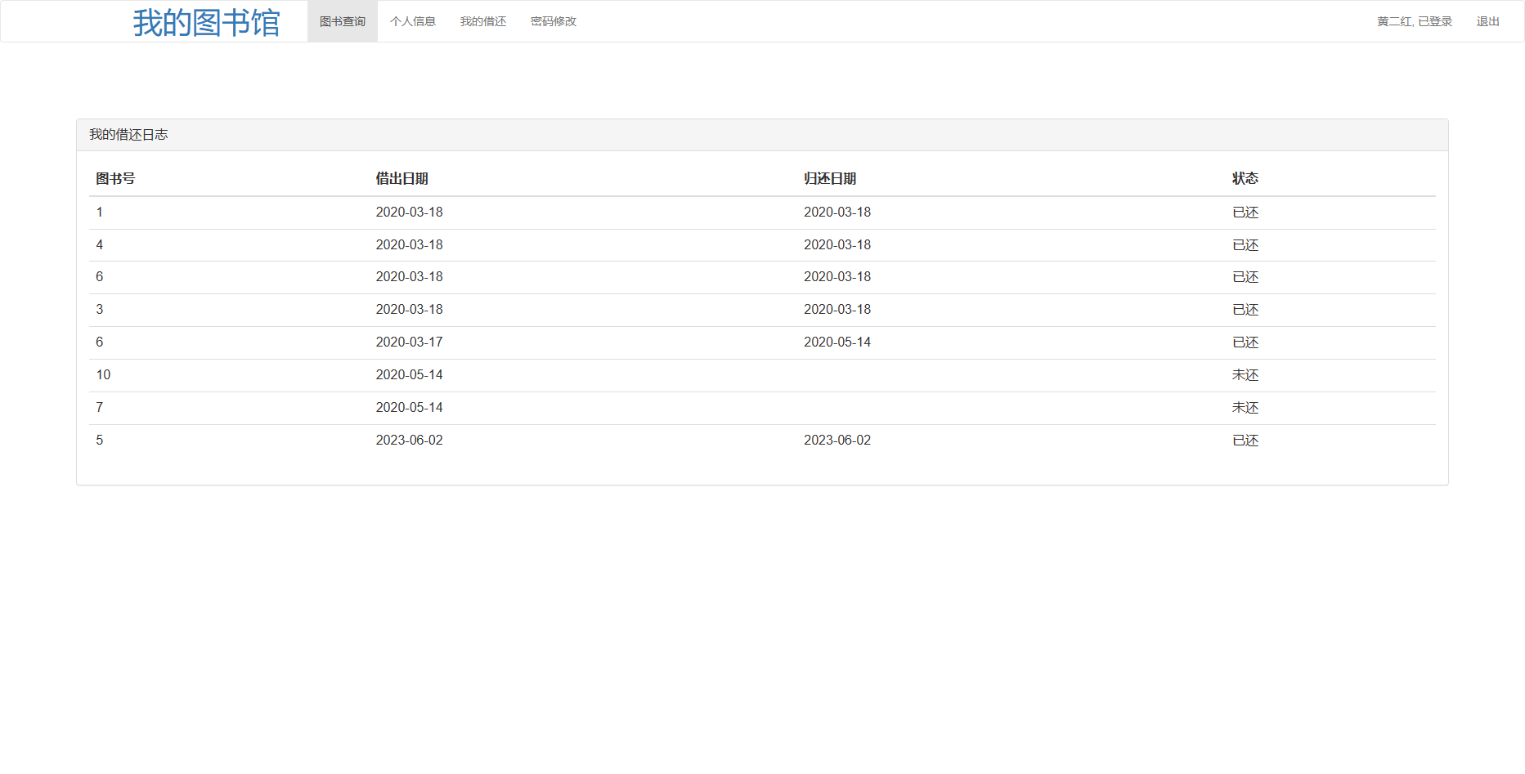Screen dimensions: 1525x774
Task: Select book number 1 in first row
Action: [x=100, y=213]
